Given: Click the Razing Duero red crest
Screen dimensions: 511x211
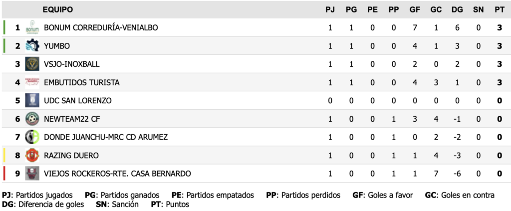Looking at the screenshot, I should coord(32,155).
